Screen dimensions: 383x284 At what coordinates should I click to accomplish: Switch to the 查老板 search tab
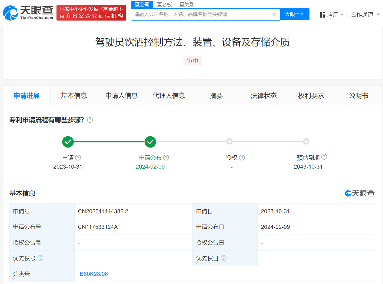click(164, 5)
